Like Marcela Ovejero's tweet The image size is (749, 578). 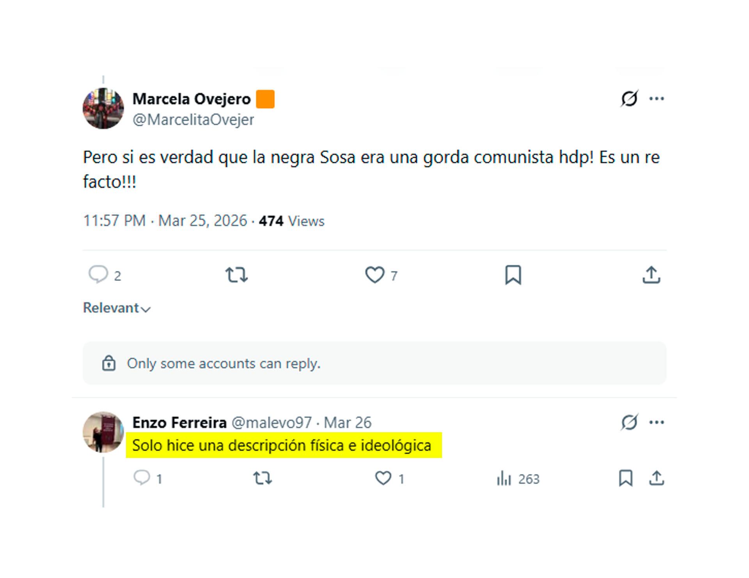coord(376,276)
